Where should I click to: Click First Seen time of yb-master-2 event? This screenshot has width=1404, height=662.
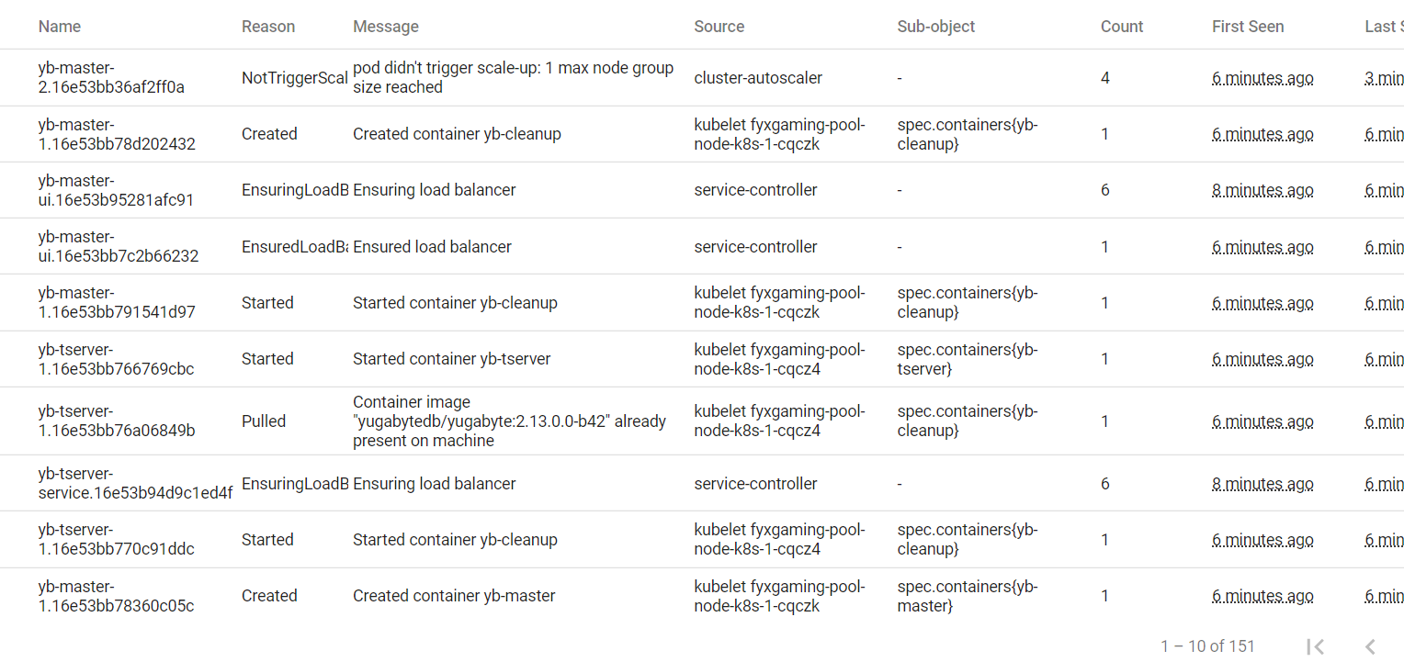1262,78
